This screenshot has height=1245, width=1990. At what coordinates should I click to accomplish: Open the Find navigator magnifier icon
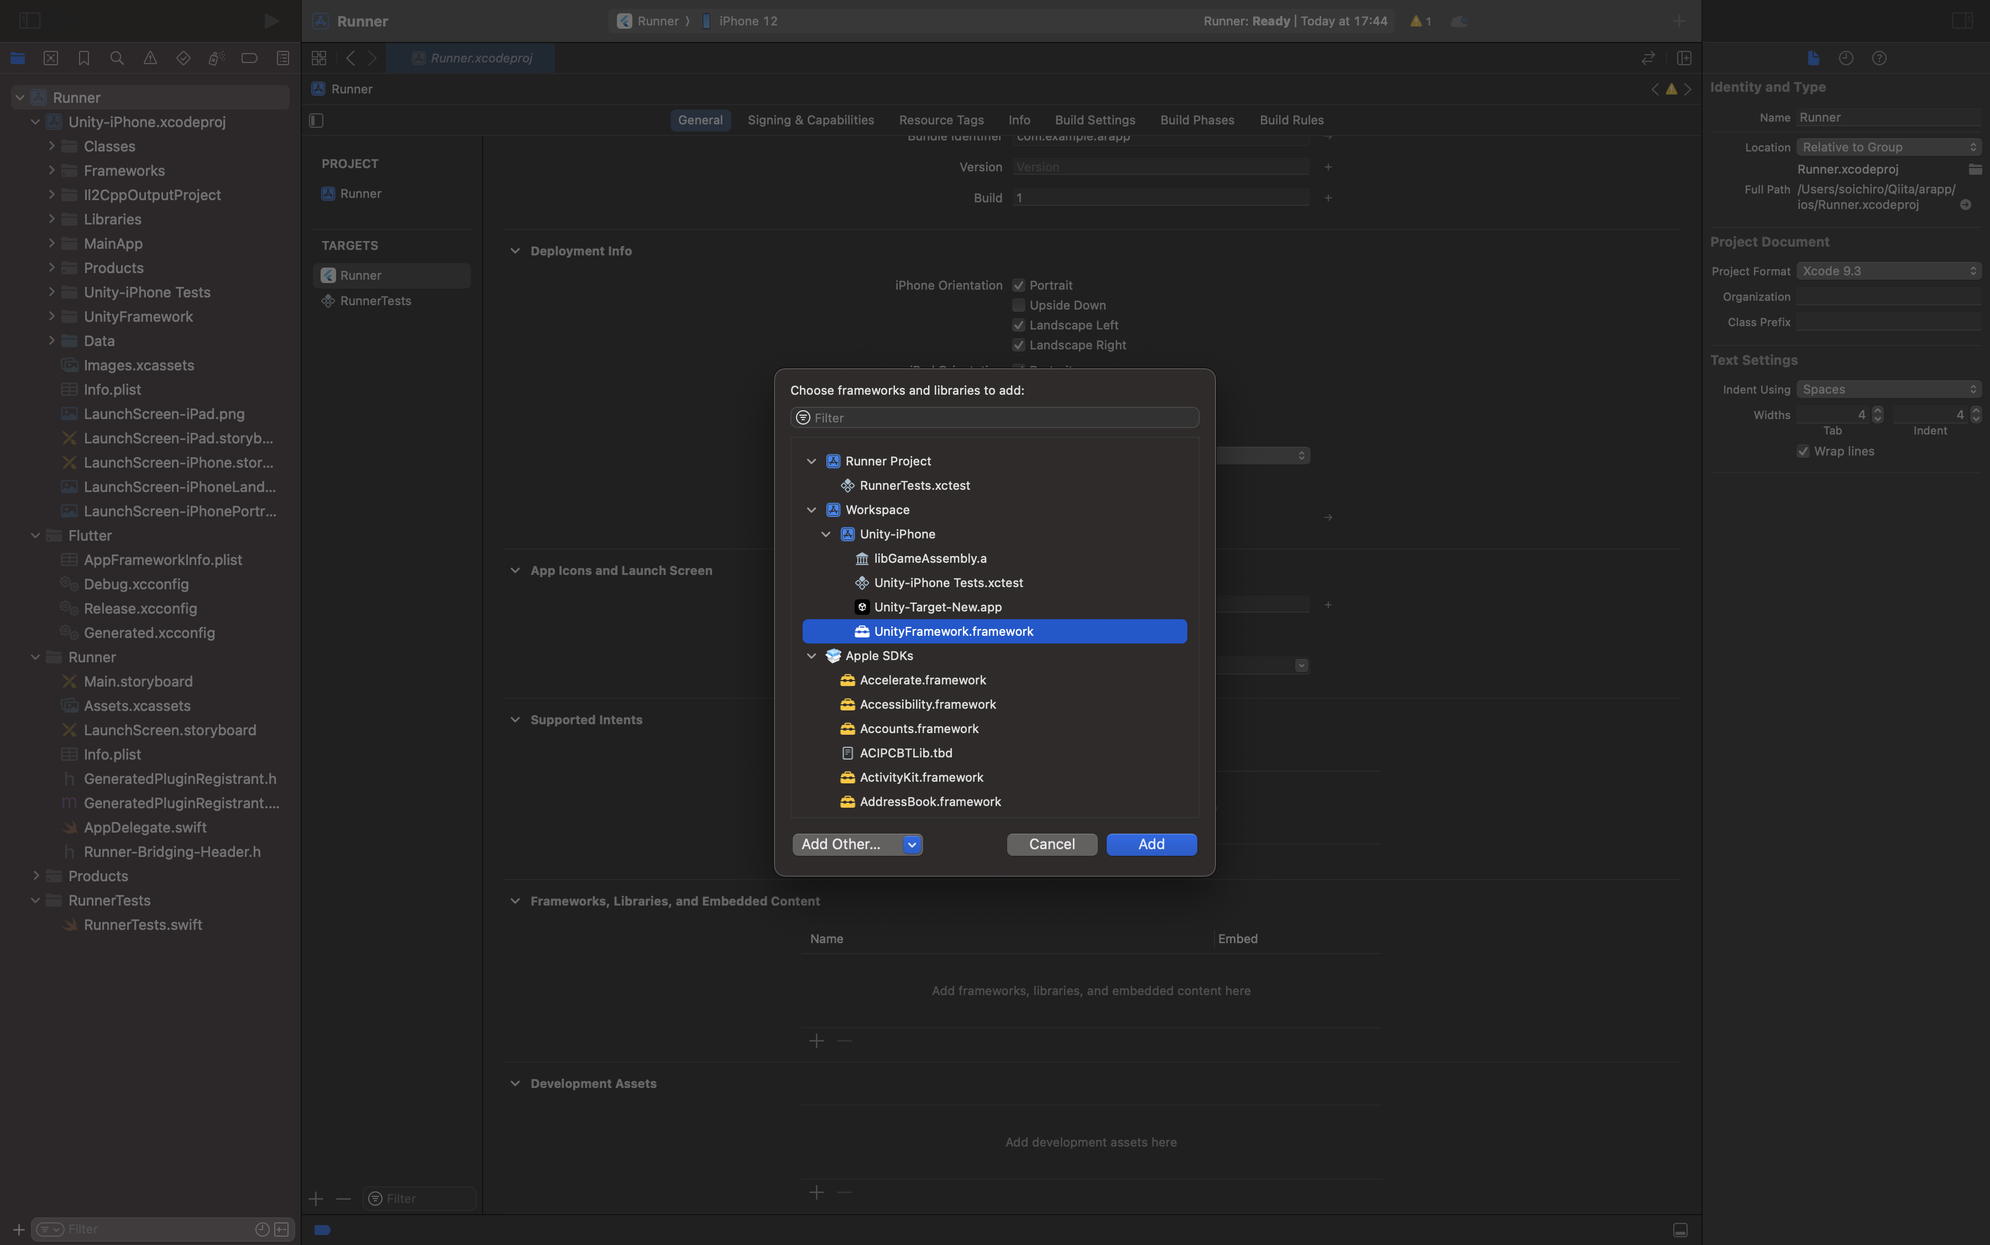(x=117, y=59)
